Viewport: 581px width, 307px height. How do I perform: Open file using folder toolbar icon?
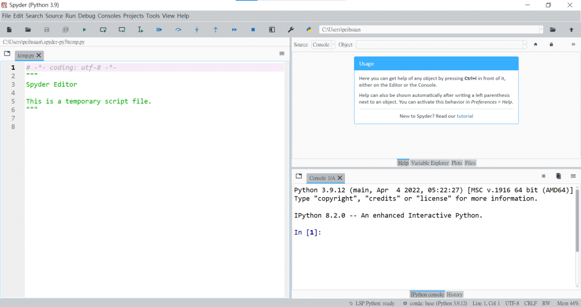click(28, 29)
